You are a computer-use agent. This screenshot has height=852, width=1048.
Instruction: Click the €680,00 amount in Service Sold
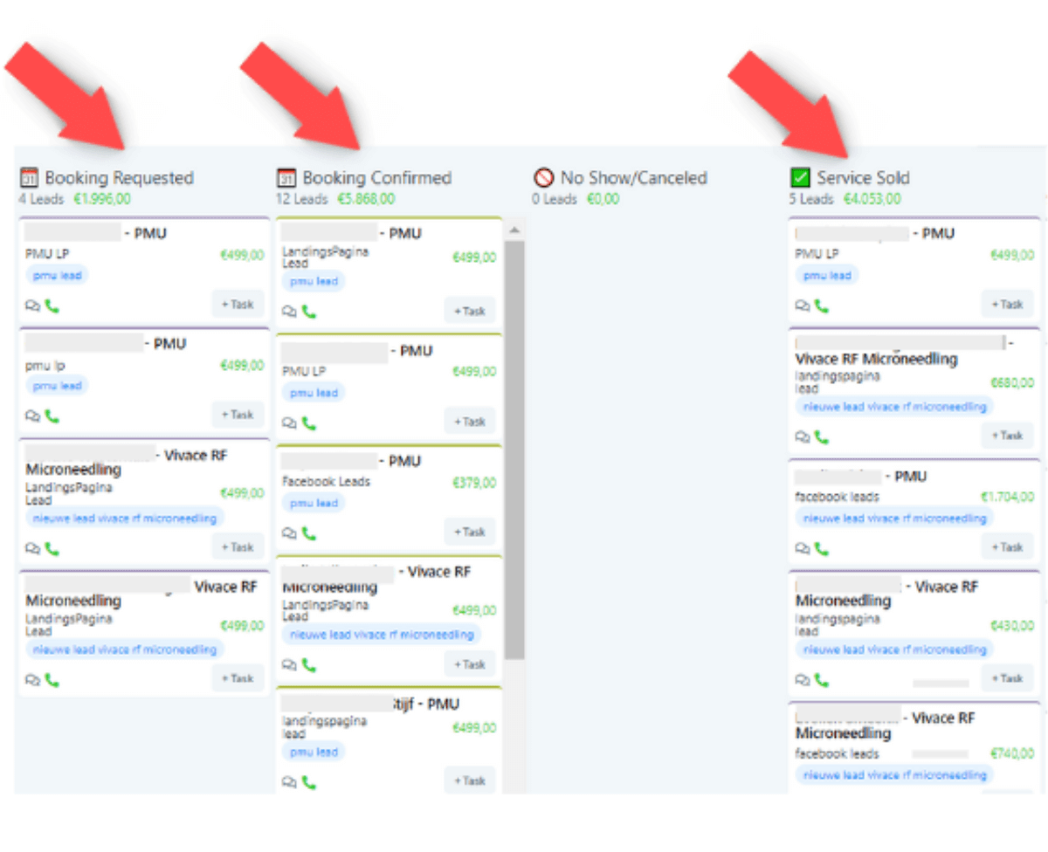click(1012, 383)
